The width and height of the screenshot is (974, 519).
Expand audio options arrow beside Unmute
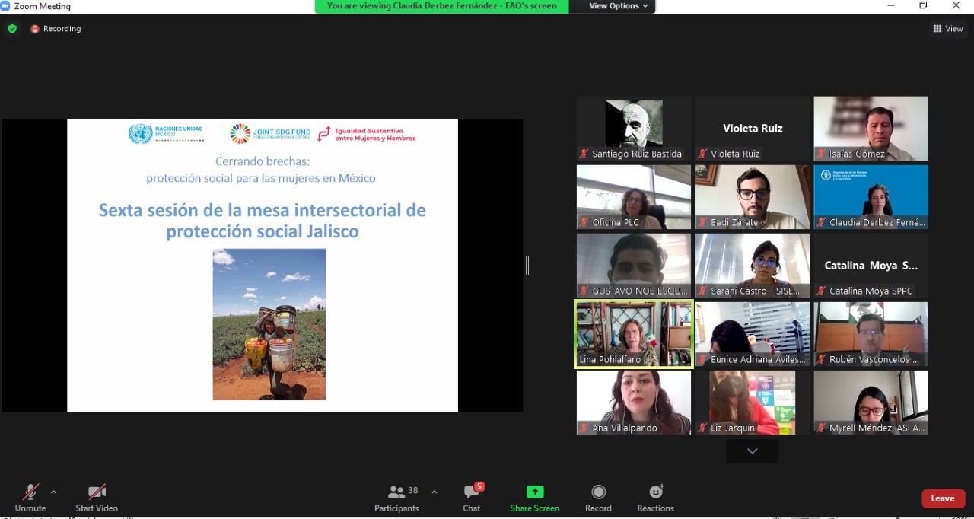pyautogui.click(x=53, y=492)
